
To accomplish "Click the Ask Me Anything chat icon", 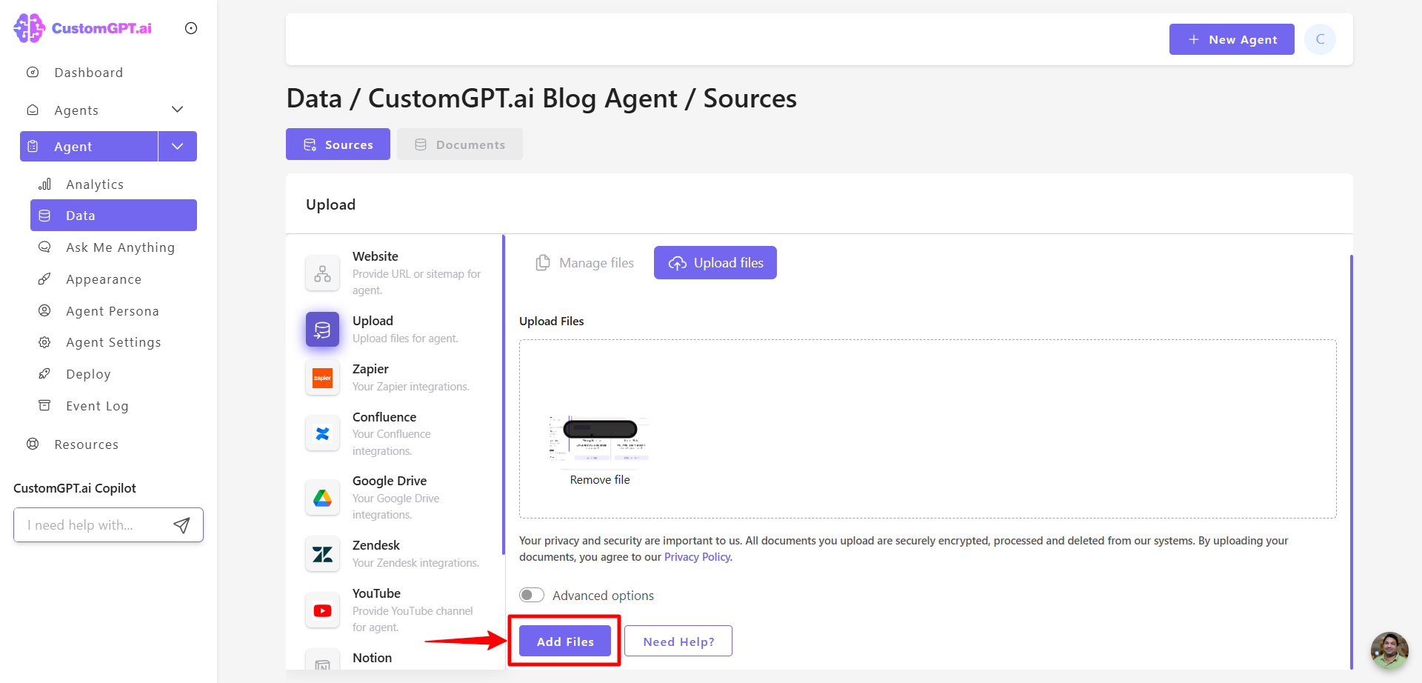I will tap(44, 247).
